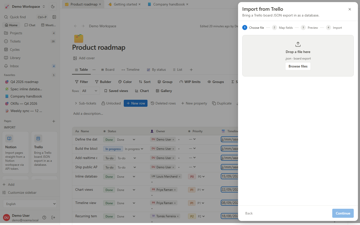This screenshot has width=360, height=225.
Task: Expand Sub-tickets chevron
Action: [76, 103]
